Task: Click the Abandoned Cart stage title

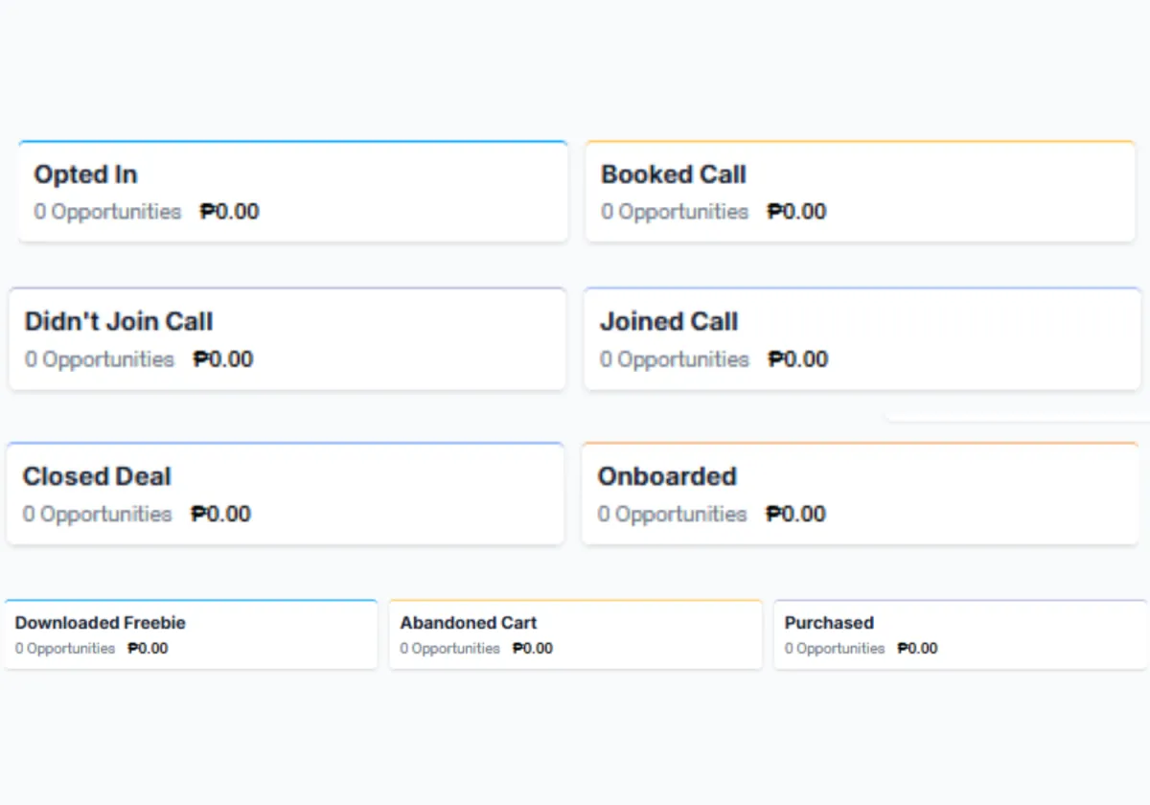Action: click(x=469, y=623)
